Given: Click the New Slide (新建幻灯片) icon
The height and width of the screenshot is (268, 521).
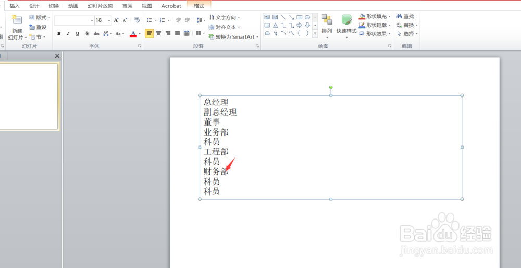Looking at the screenshot, I should click(x=17, y=20).
